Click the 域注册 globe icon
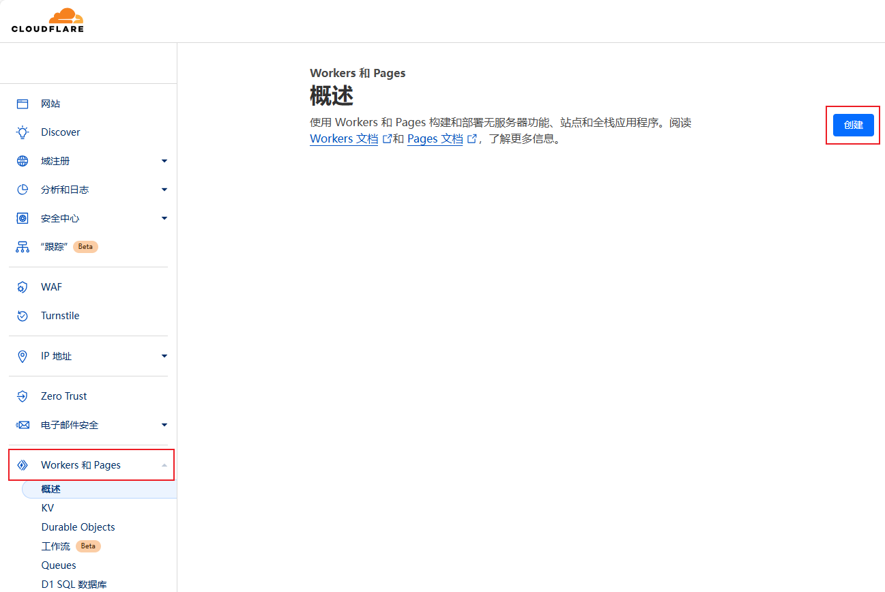This screenshot has width=885, height=592. (23, 161)
